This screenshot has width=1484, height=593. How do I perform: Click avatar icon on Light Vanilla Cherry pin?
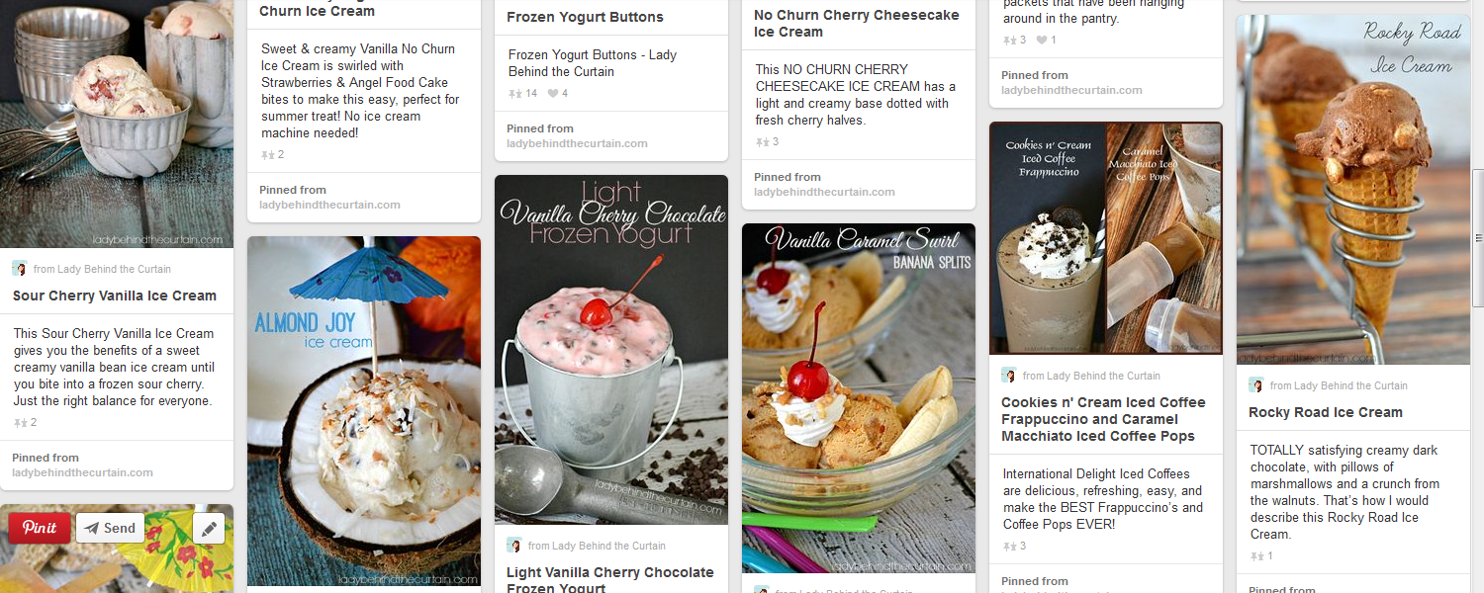pyautogui.click(x=514, y=546)
